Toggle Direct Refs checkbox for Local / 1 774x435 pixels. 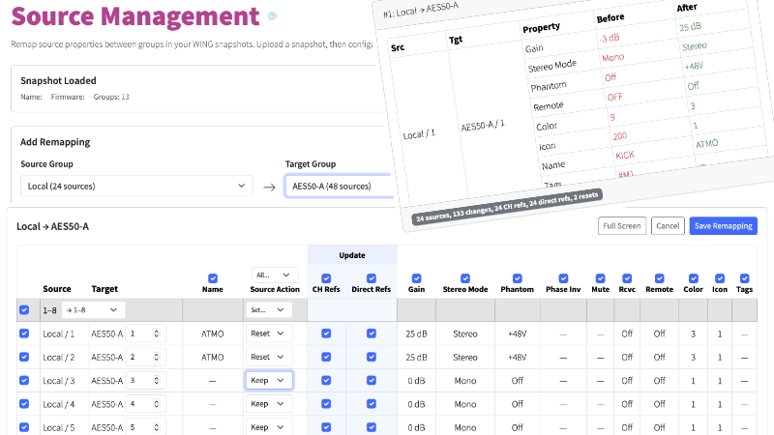point(372,333)
